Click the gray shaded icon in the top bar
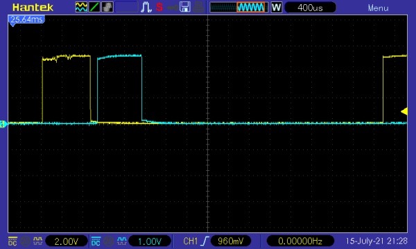 point(107,7)
